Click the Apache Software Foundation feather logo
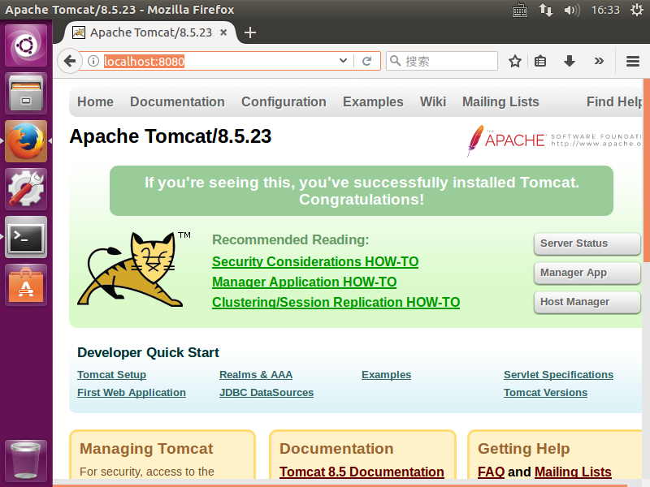Viewport: 650px width, 487px height. 554,140
